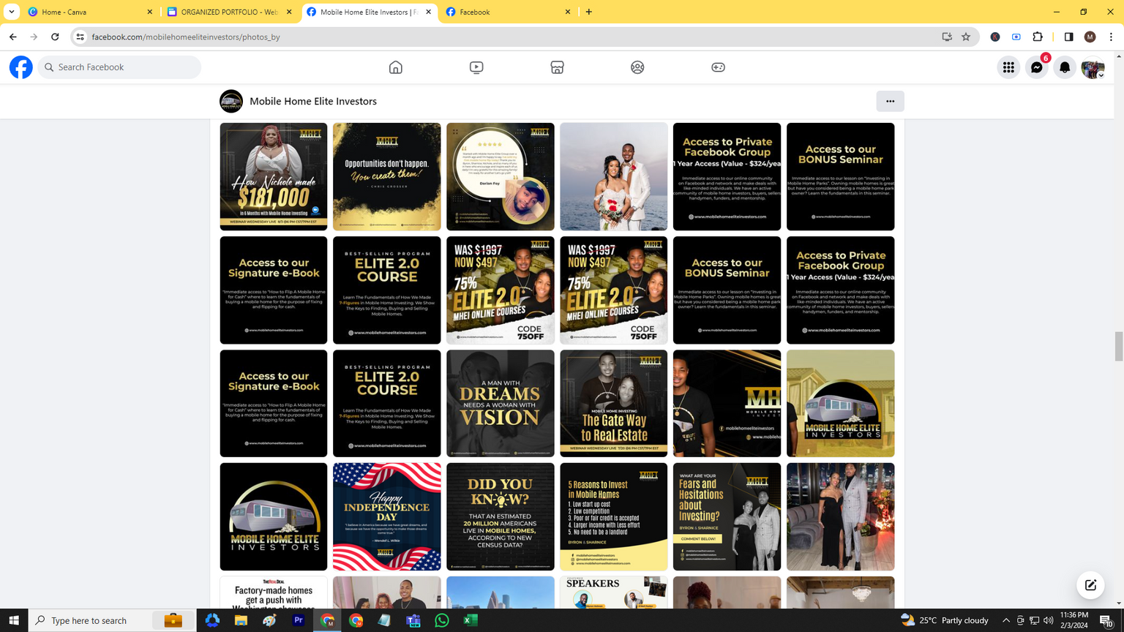Open the 'Dreams needs a woman with Vision' photo

point(501,403)
